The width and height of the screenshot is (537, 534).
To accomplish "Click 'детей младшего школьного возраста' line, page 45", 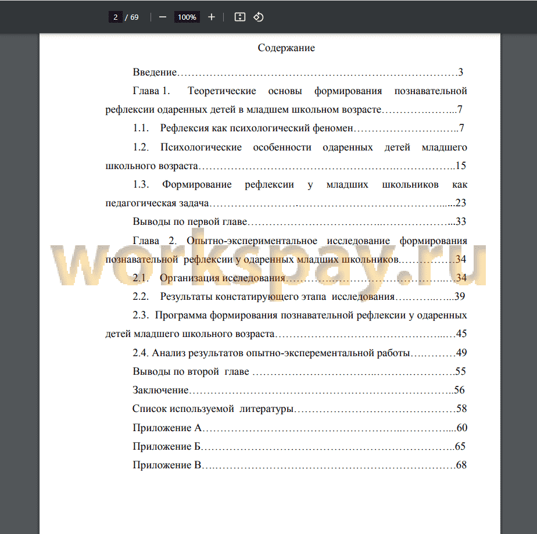I will tap(286, 334).
